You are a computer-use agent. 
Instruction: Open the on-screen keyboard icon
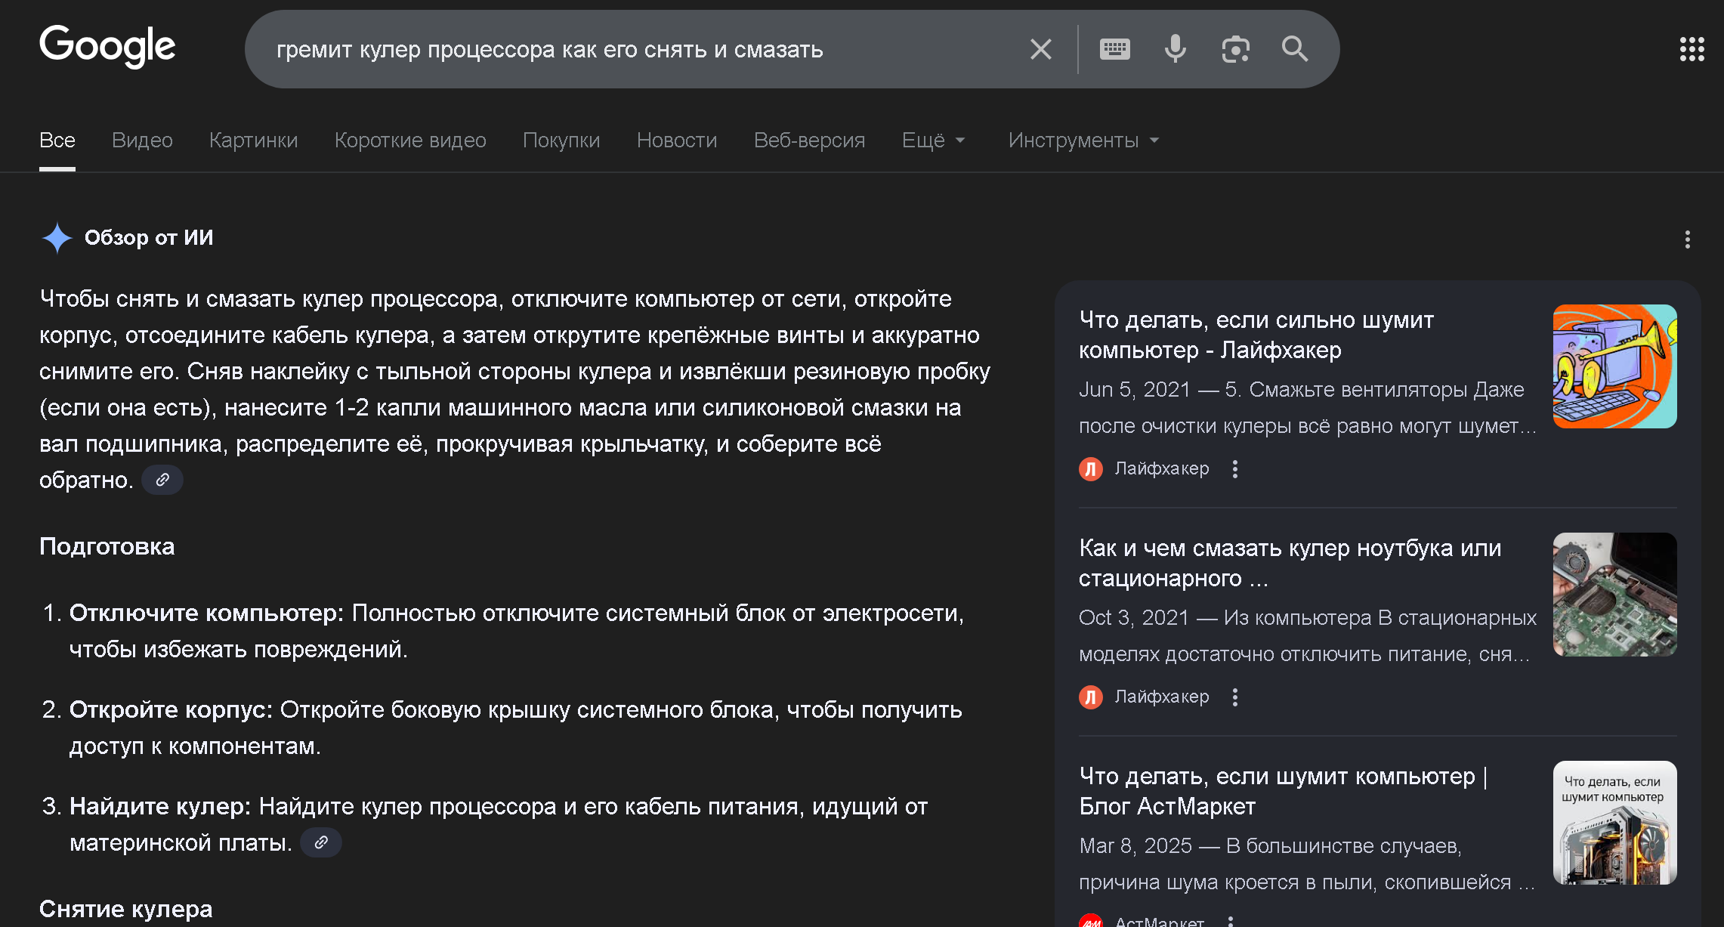tap(1114, 50)
